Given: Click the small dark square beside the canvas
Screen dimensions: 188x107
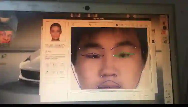Looking at the screenshot, I should click(153, 42).
